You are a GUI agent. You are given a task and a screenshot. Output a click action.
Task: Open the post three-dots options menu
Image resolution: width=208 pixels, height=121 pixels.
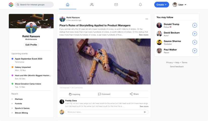click(147, 19)
